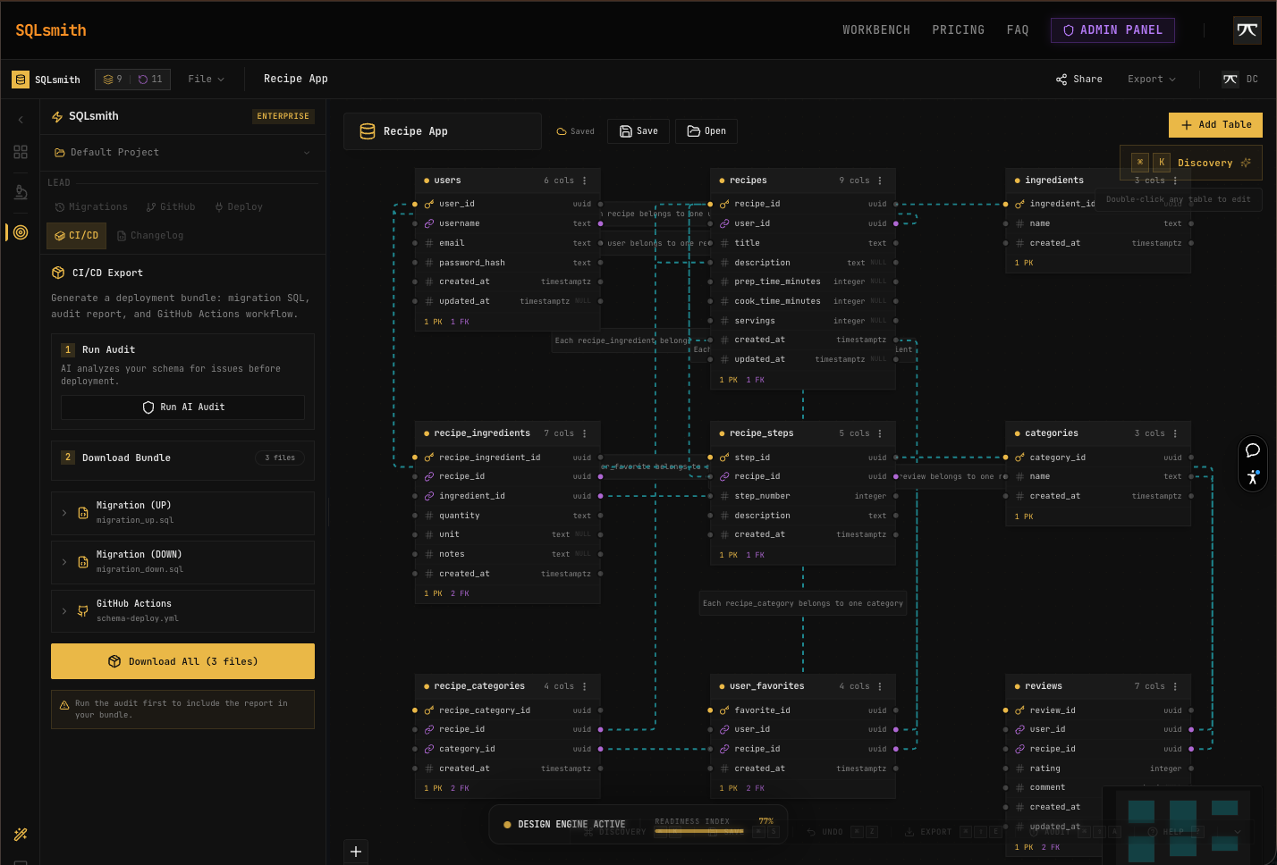
Task: Click the Readiness Index progress bar
Action: pos(698,830)
